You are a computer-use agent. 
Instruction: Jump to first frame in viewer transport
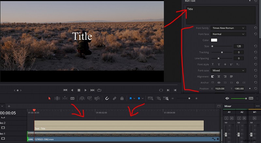tap(65, 90)
